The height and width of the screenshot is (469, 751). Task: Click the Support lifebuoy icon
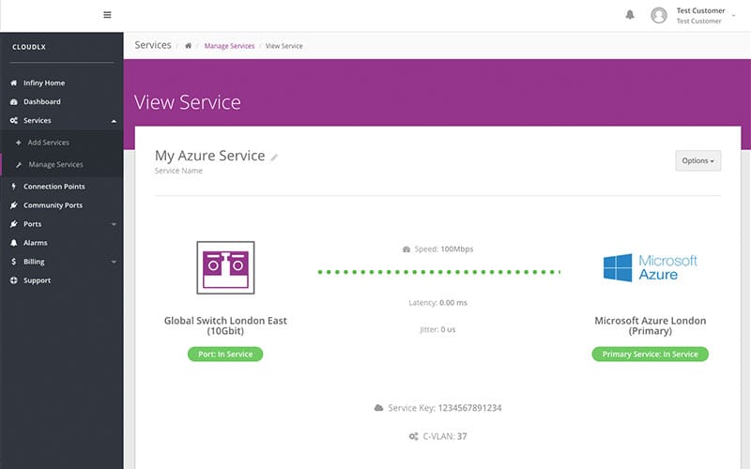[x=14, y=280]
